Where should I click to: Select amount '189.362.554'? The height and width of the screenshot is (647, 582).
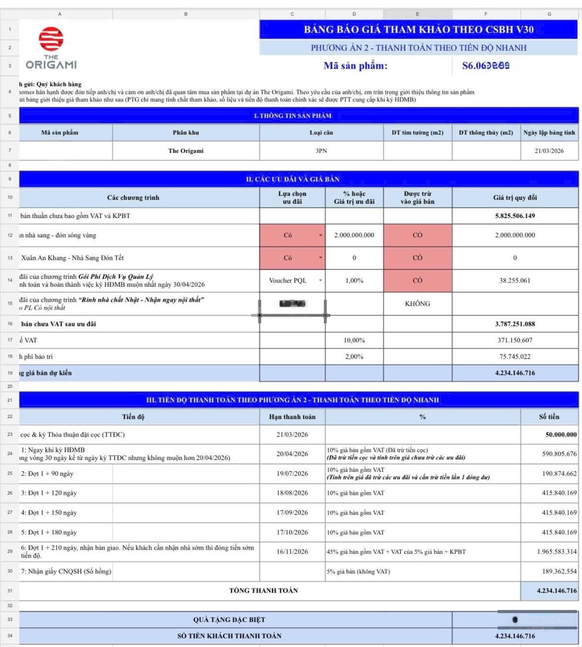click(x=549, y=571)
